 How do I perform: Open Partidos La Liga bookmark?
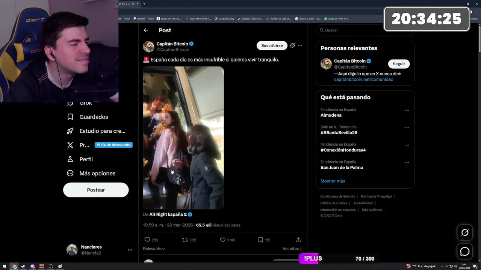278,18
